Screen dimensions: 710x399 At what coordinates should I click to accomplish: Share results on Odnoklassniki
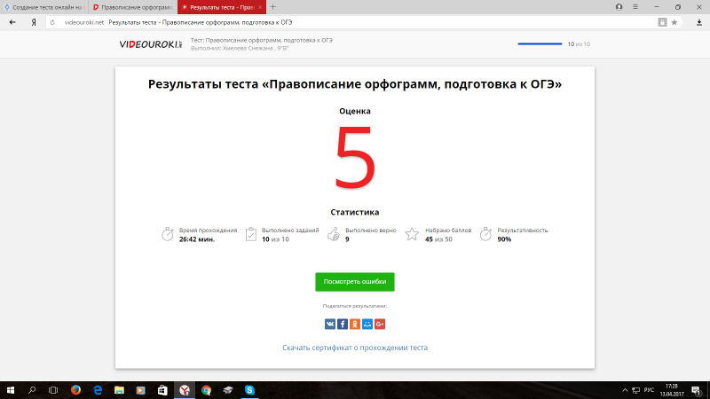coord(355,325)
